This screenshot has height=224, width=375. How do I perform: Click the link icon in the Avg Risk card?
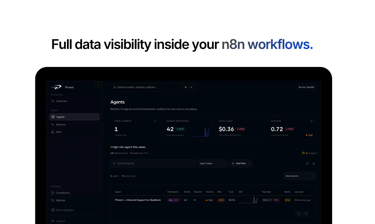(312, 121)
